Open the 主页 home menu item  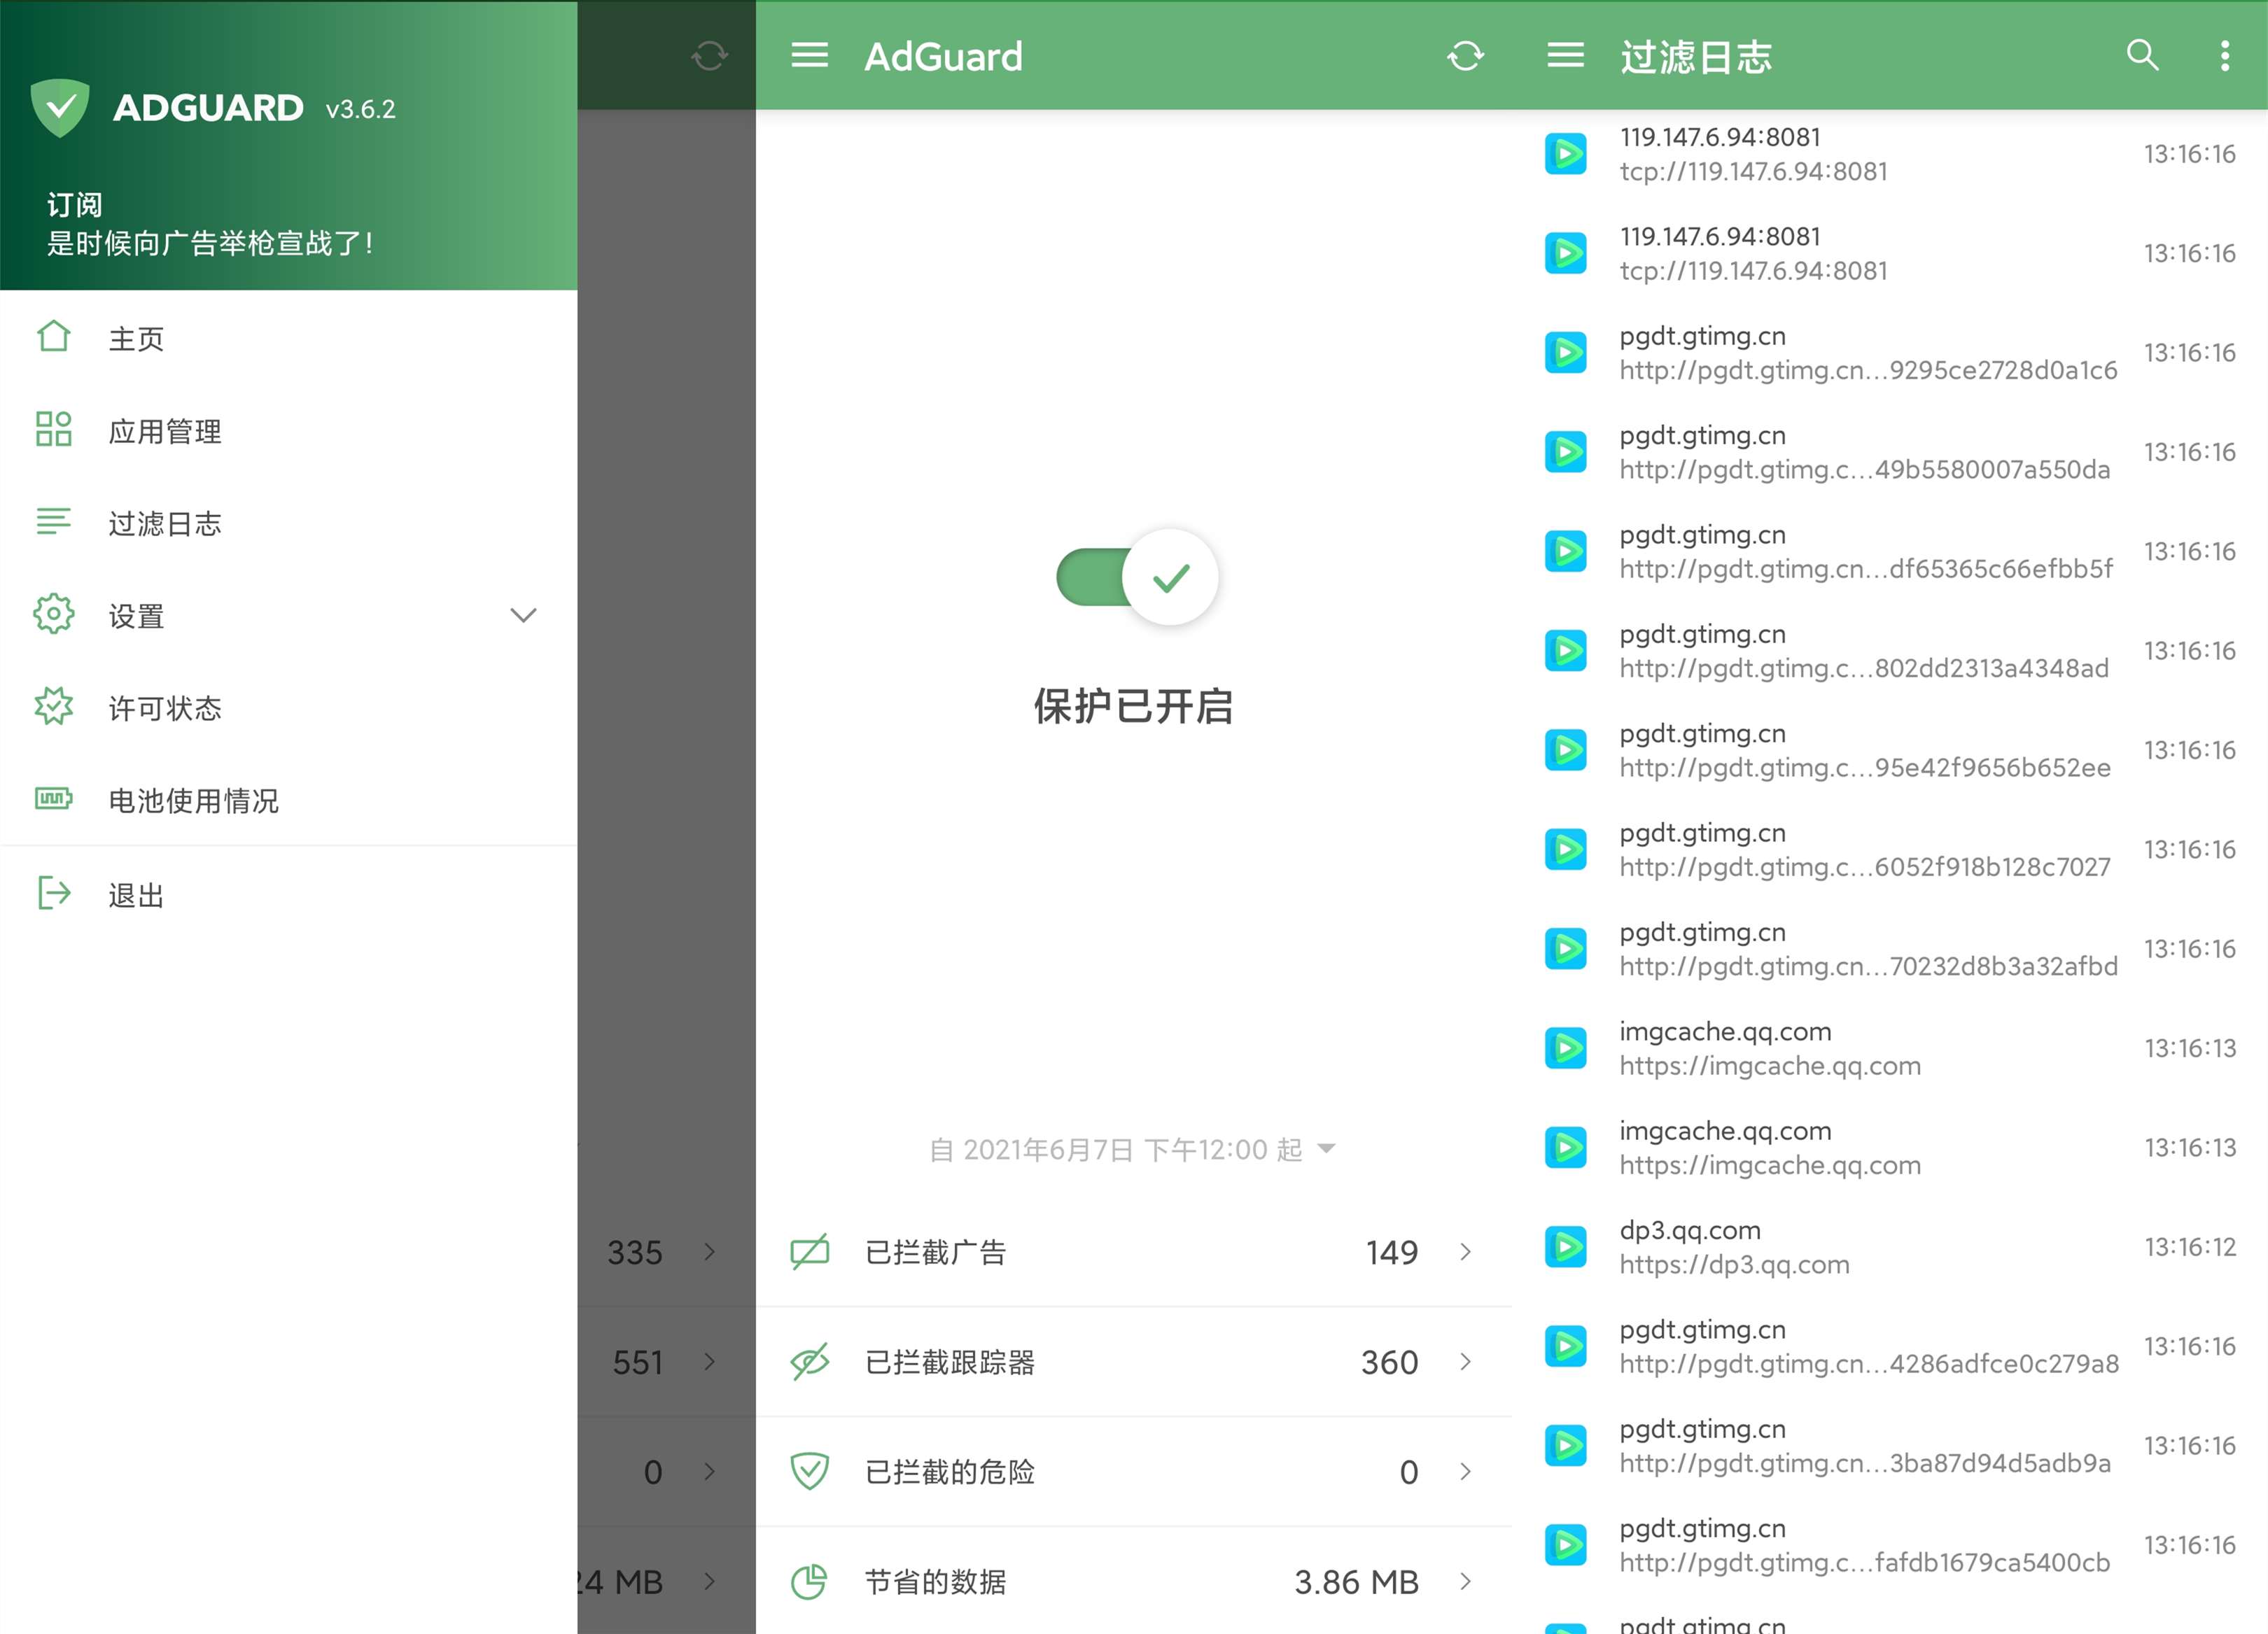pos(288,338)
